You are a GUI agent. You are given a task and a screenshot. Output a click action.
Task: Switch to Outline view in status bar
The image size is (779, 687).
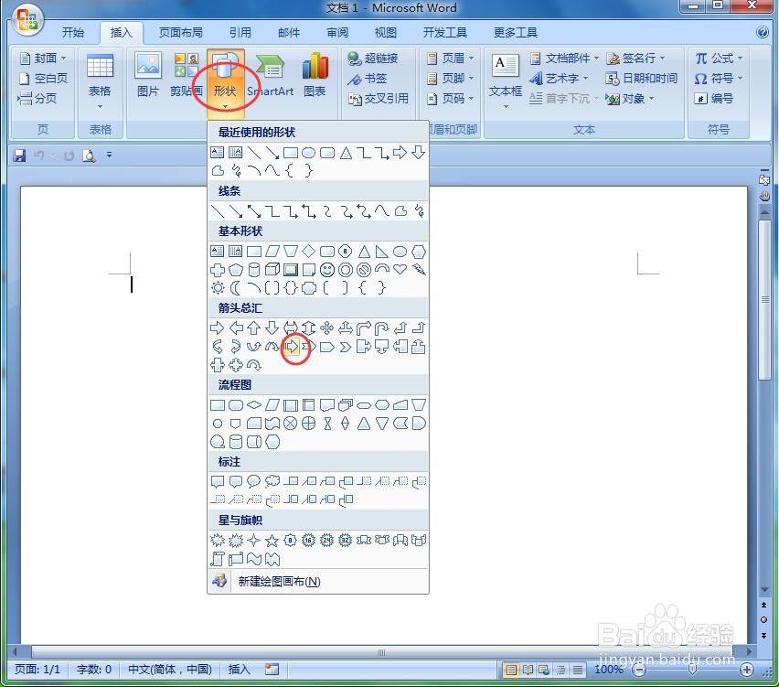pyautogui.click(x=560, y=671)
